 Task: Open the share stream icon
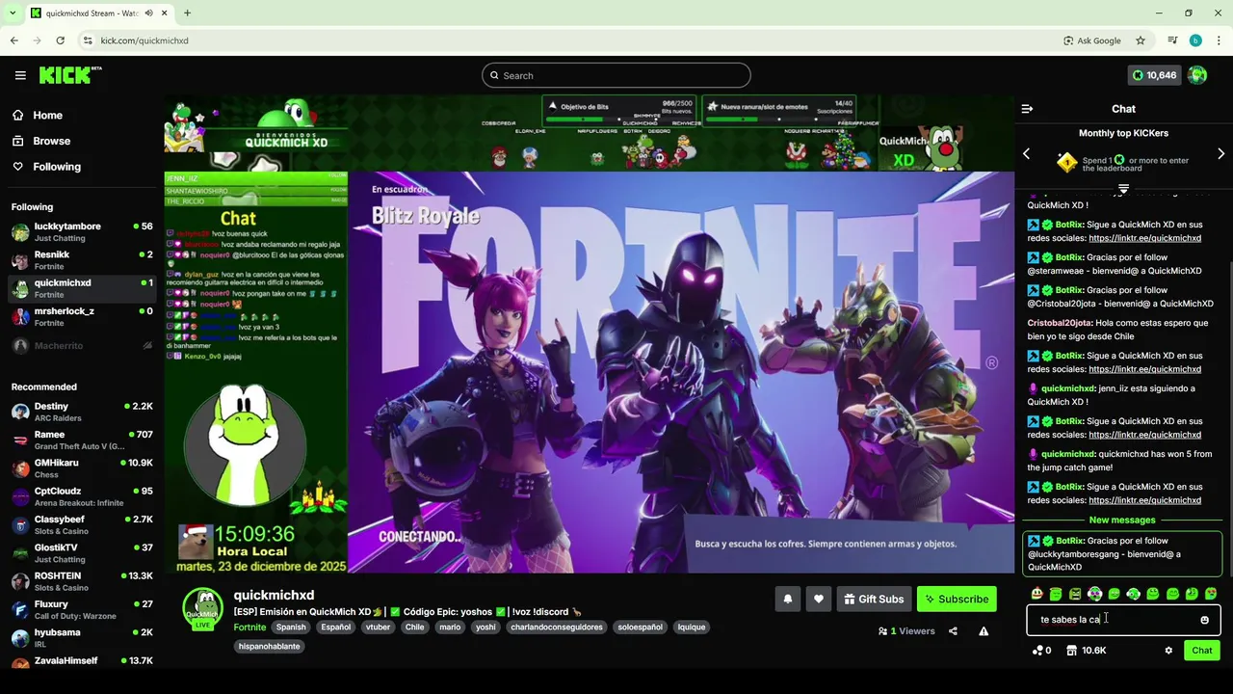pos(953,631)
